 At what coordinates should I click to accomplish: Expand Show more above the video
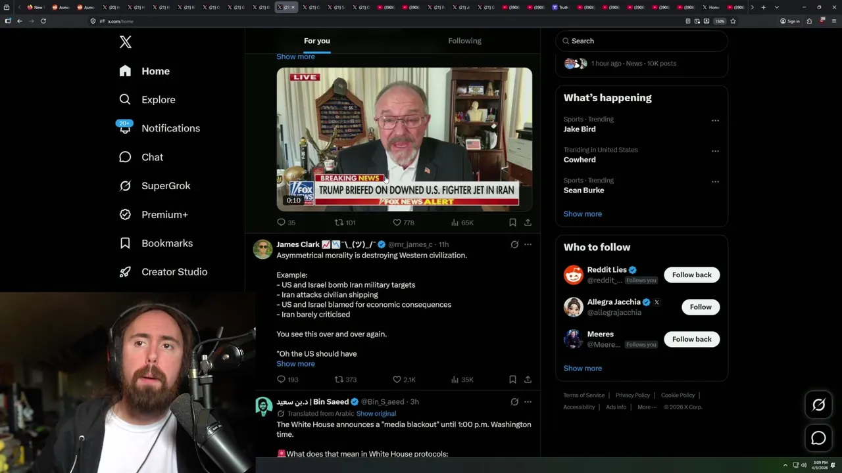[x=295, y=56]
